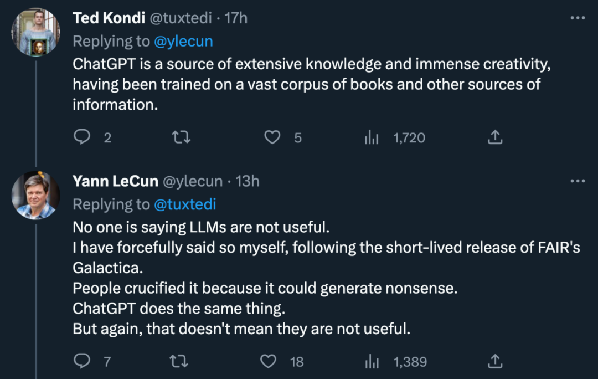Reply to Ted Kondi's tweet
The height and width of the screenshot is (379, 598).
[82, 137]
